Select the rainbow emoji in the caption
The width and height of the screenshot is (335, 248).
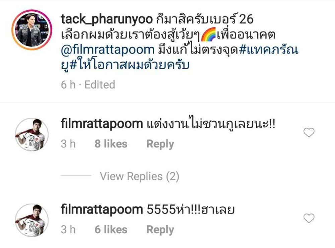208,34
